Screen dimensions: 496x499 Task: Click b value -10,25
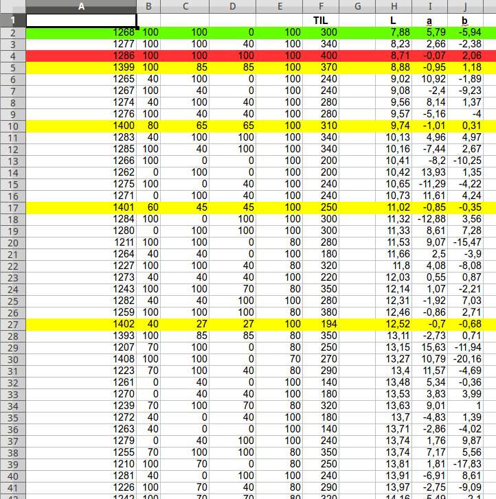pos(465,161)
